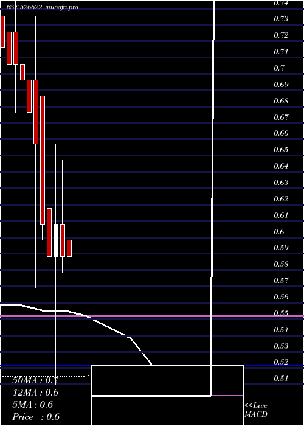Image resolution: width=304 pixels, height=426 pixels.
Task: Click the 0.66 price axis label
Action: (x=281, y=133)
